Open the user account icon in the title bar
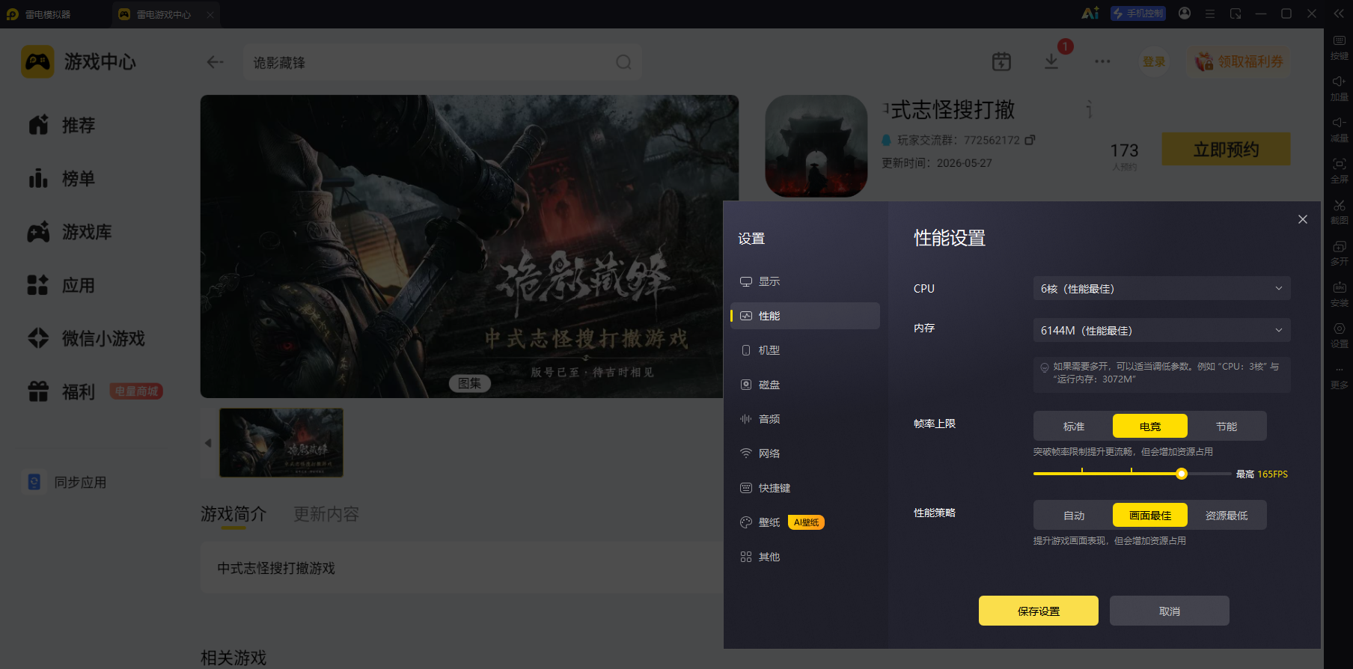This screenshot has height=669, width=1353. tap(1185, 13)
